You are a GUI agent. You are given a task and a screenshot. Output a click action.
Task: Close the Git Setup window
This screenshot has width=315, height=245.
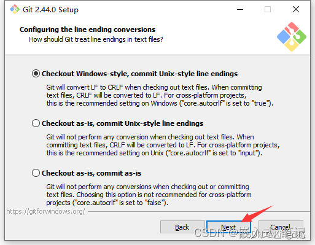pyautogui.click(x=296, y=9)
